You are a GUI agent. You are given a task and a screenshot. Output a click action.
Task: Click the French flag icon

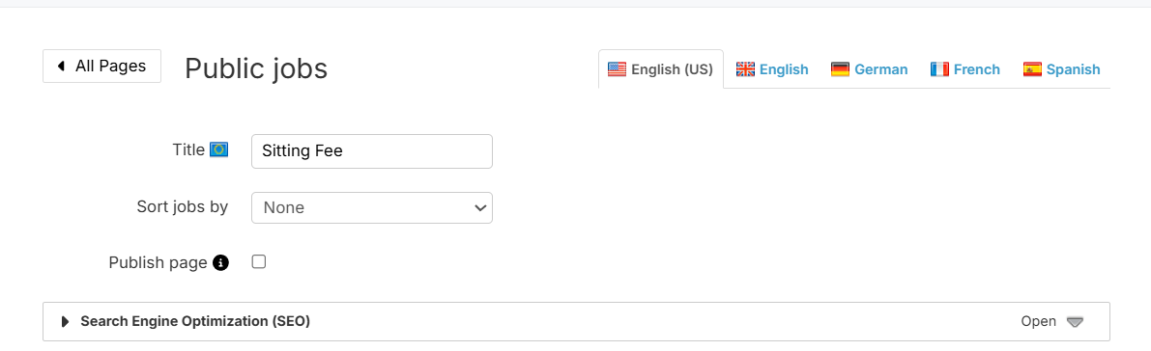tap(938, 69)
